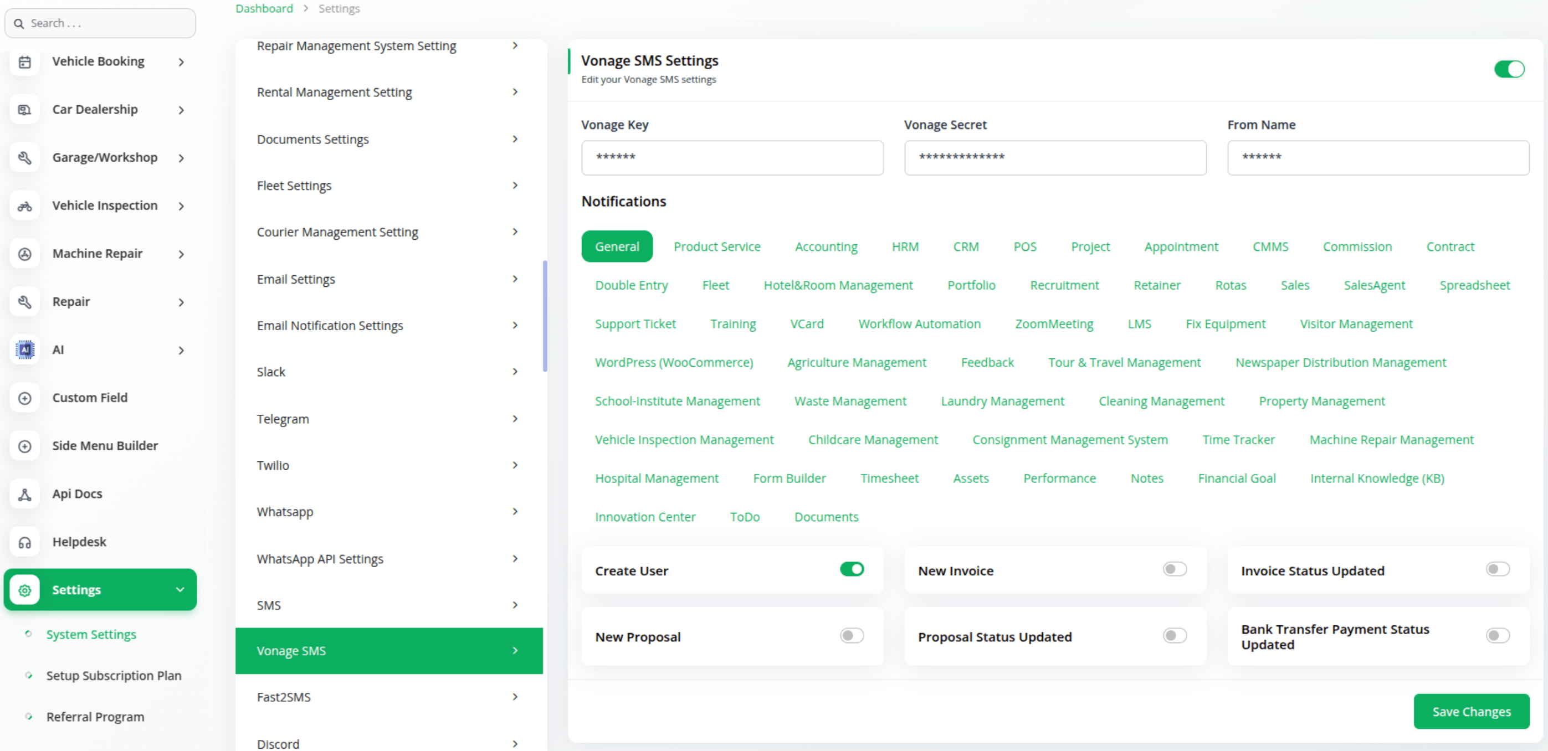Image resolution: width=1548 pixels, height=751 pixels.
Task: Open the Fast2SMS settings item
Action: (x=389, y=697)
